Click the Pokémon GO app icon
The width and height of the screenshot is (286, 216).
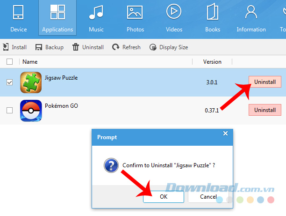tap(31, 111)
